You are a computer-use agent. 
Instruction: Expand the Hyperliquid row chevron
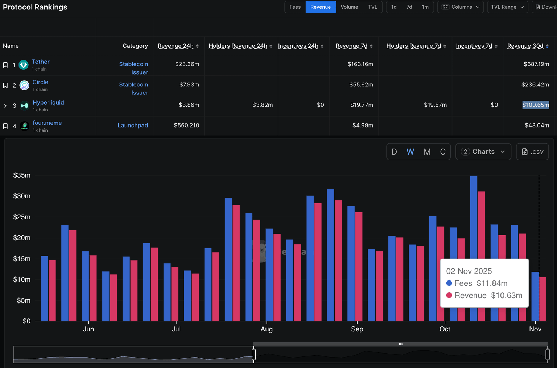pos(5,106)
